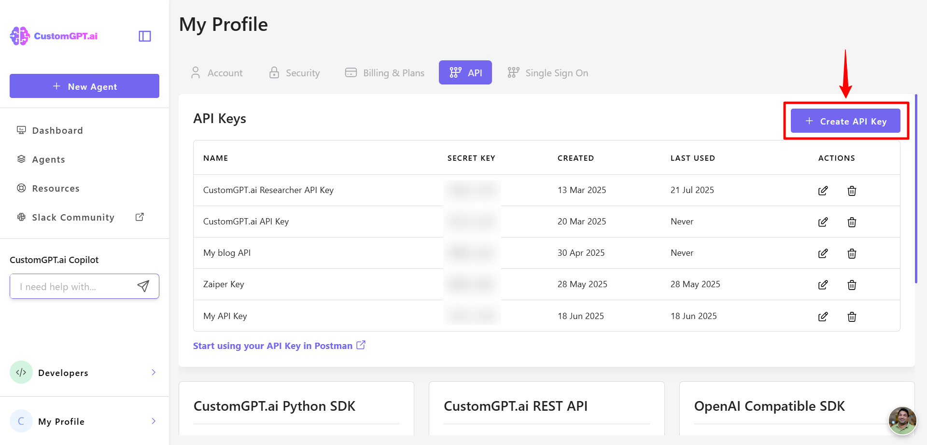Viewport: 927px width, 445px height.
Task: Open the Developers menu item
Action: [84, 372]
